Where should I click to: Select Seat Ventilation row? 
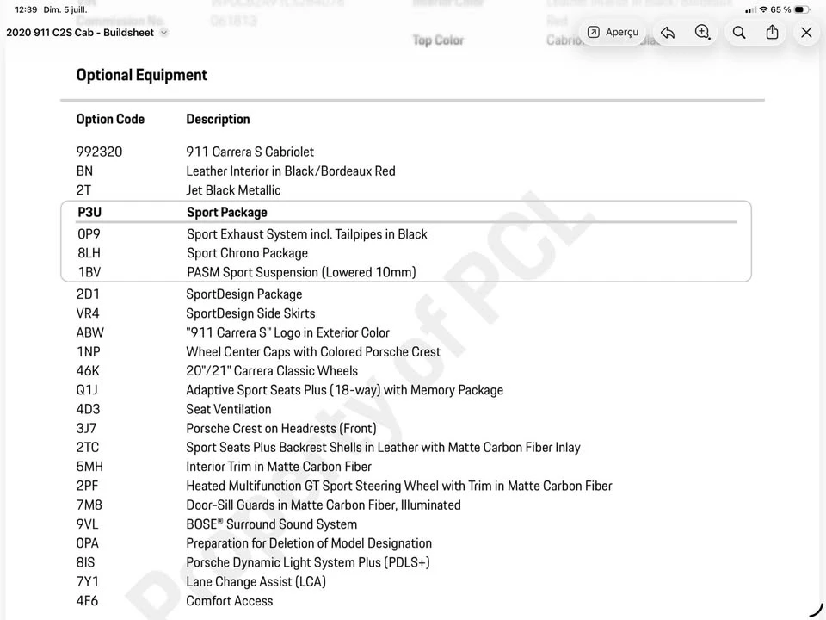coord(229,409)
